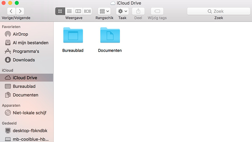252x142 pixels.
Task: Go forward with the Next arrow
Action: click(20, 11)
